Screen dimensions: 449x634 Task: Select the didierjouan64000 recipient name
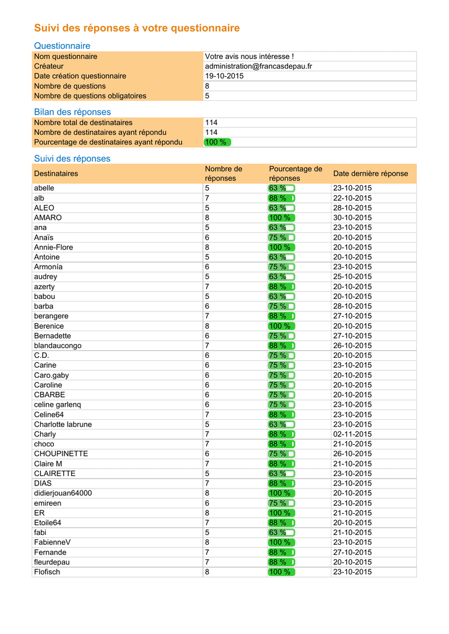63,493
